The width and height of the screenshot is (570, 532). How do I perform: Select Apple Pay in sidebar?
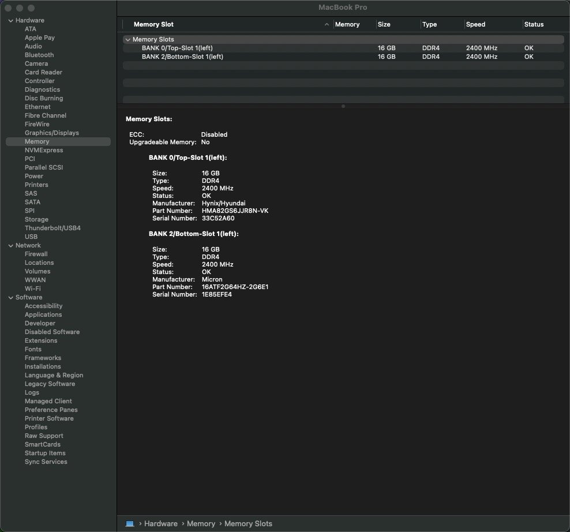coord(40,38)
